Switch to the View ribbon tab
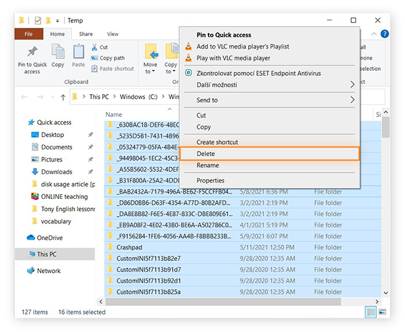The height and width of the screenshot is (332, 405). [113, 34]
